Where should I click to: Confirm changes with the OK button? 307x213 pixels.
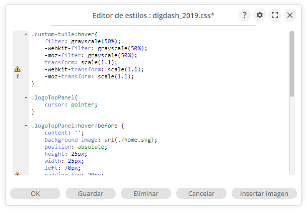(x=35, y=193)
